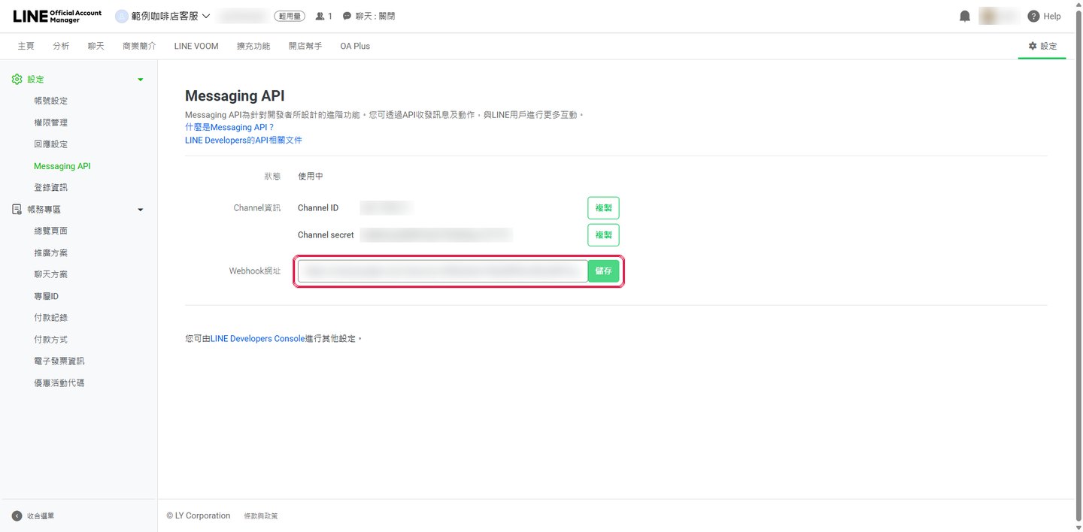Image resolution: width=1083 pixels, height=532 pixels.
Task: Select 帳號設定 in the sidebar
Action: [50, 101]
